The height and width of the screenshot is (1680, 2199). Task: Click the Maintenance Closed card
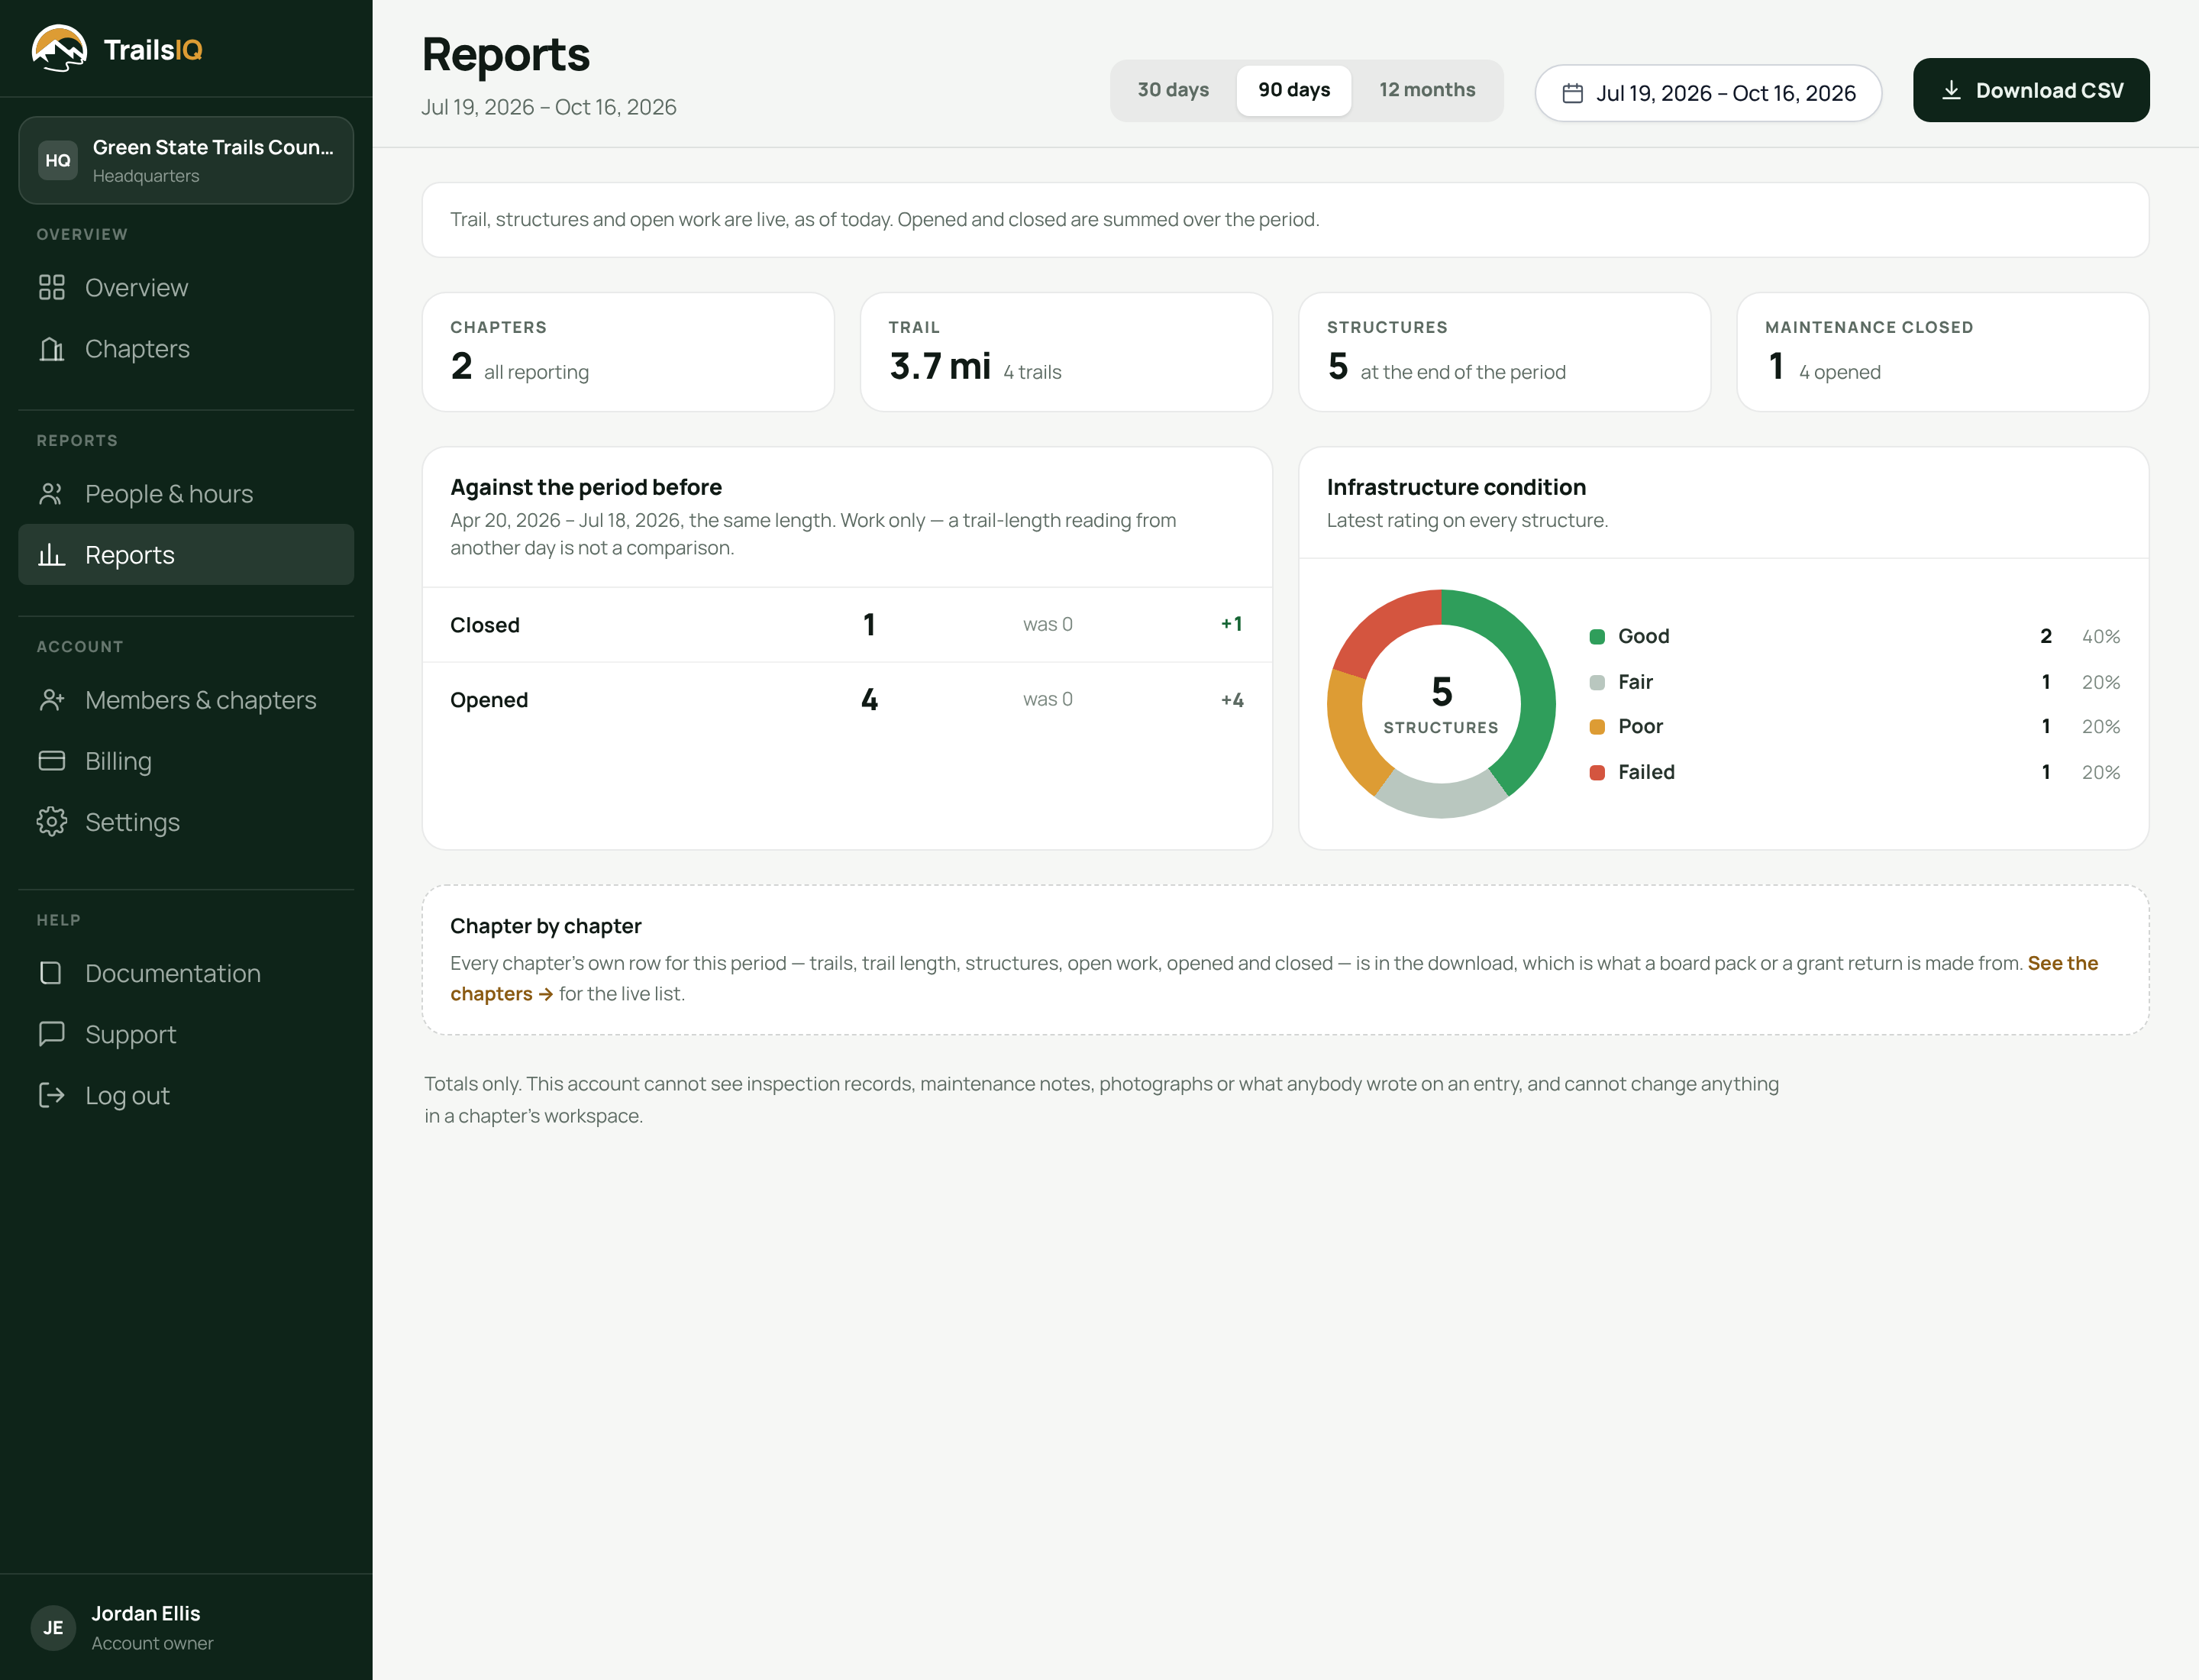1942,352
